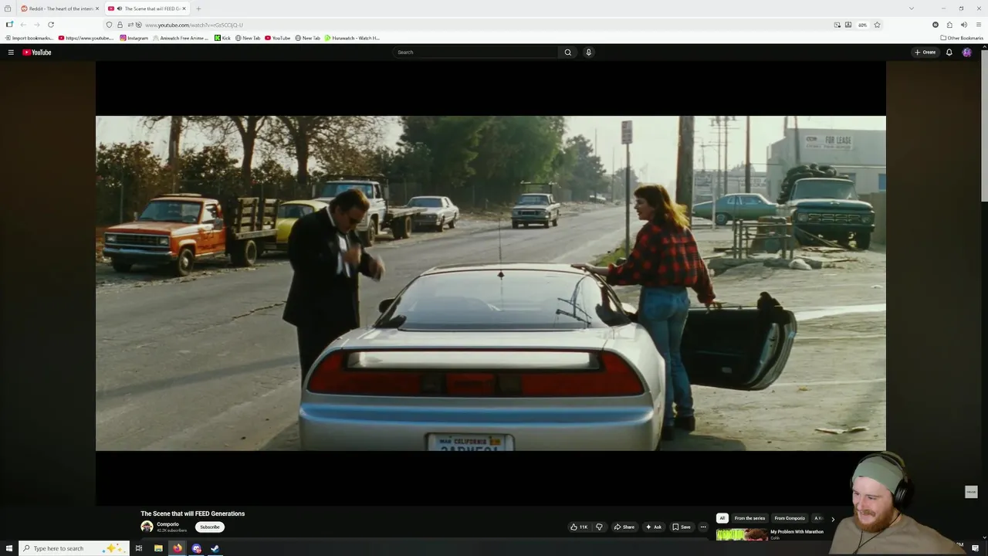View tracking protection shield icon
This screenshot has height=556, width=988.
click(x=109, y=25)
